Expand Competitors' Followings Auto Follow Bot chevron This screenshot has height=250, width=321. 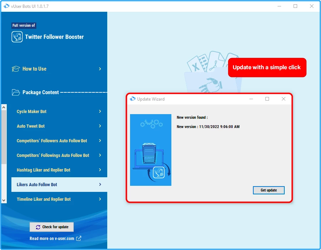(100, 155)
